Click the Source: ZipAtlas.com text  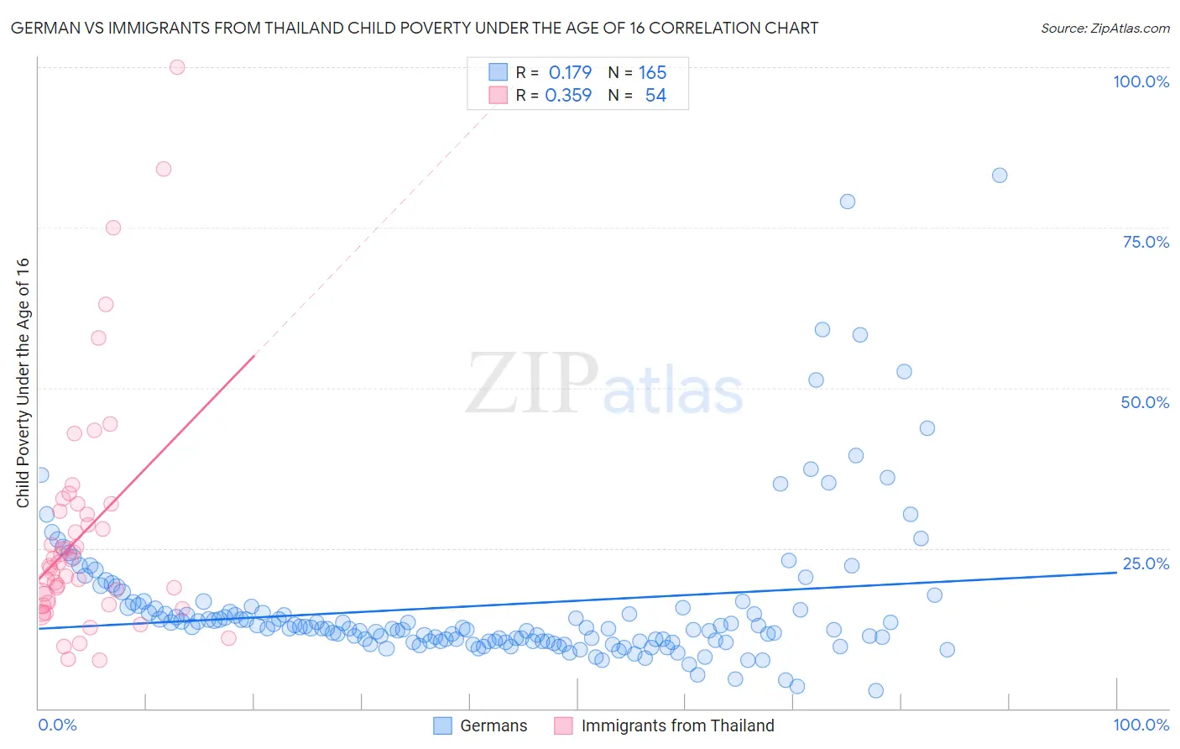point(1104,28)
